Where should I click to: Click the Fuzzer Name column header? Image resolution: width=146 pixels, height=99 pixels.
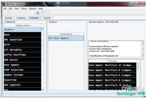click(x=66, y=34)
